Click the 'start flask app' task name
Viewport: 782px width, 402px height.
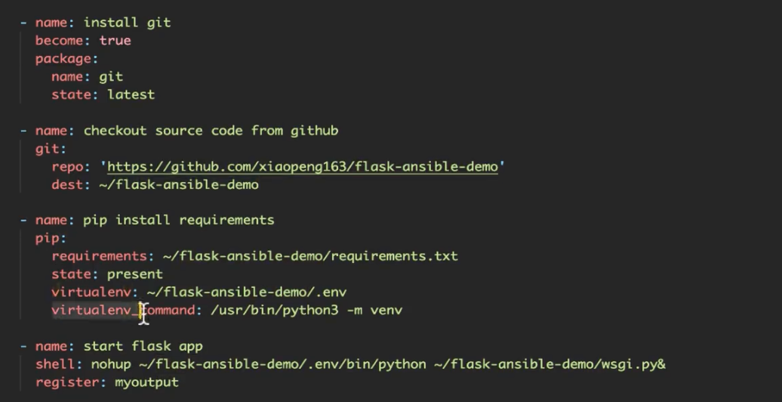tap(143, 346)
